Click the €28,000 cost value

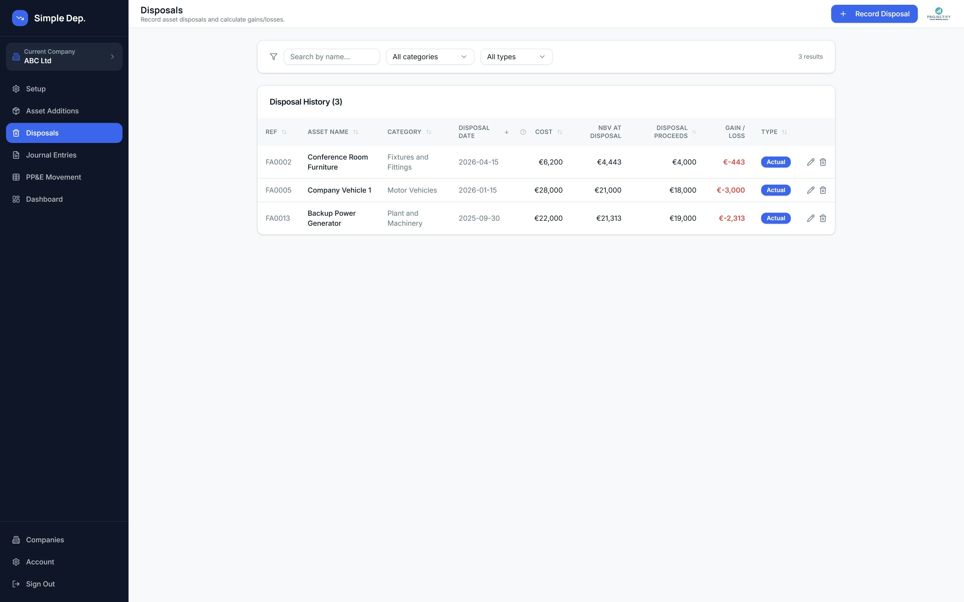pyautogui.click(x=548, y=190)
